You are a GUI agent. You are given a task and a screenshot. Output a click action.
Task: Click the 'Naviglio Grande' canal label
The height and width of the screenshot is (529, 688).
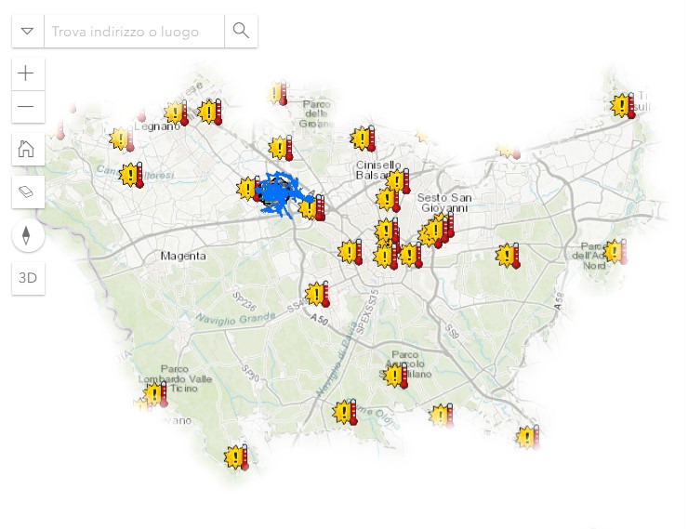pos(235,319)
